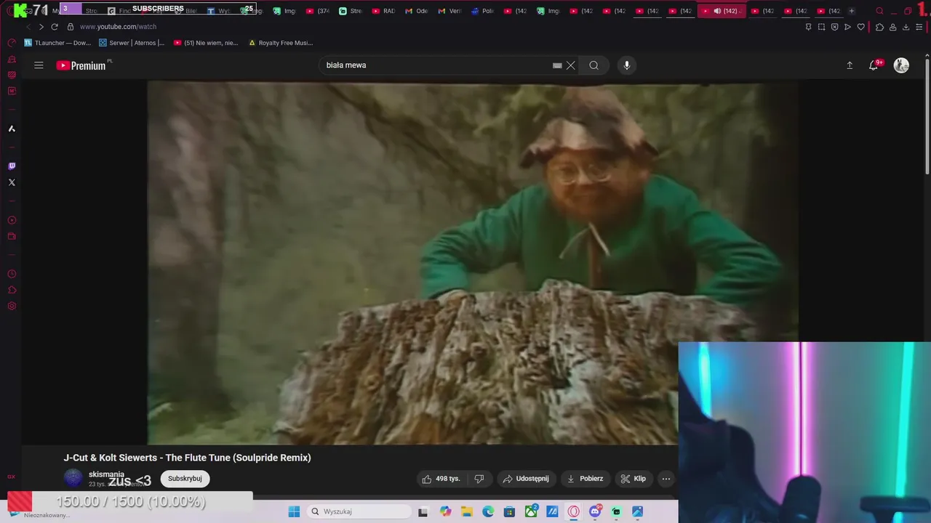Viewport: 931px width, 523px height.
Task: Take a snapshot with toolbar capture icon
Action: coord(821,27)
